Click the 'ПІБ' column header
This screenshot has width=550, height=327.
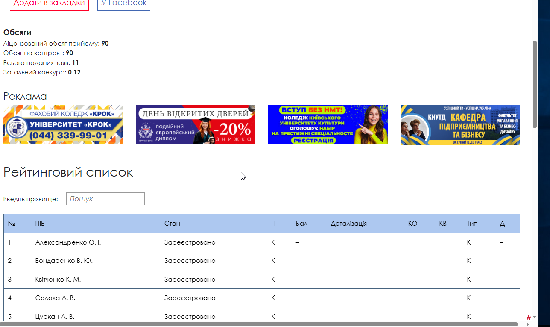(39, 224)
